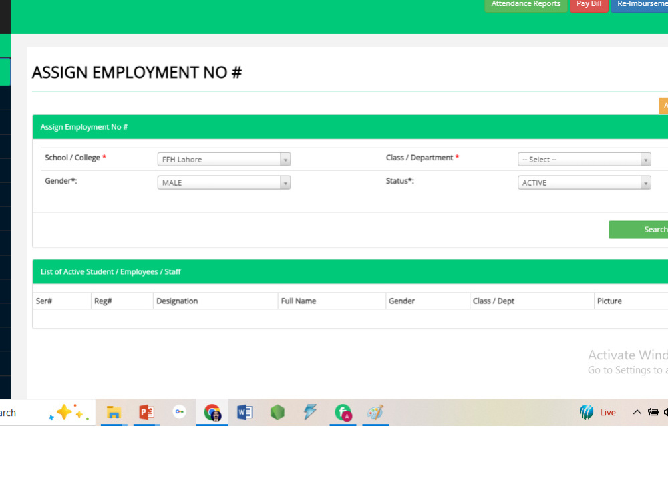Click the colourful sparkle search highlight icon
668x501 pixels.
[x=68, y=412]
